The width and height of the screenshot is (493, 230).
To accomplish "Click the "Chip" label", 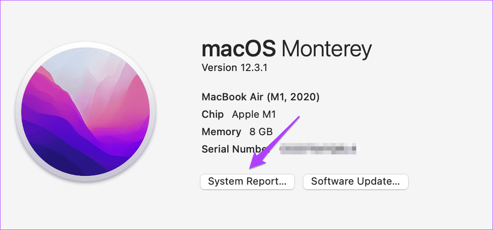I will [x=213, y=115].
